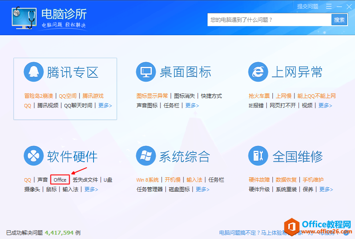This screenshot has height=239, width=355.
Task: Expand 更多> in 全国维修 section
Action: 326,189
